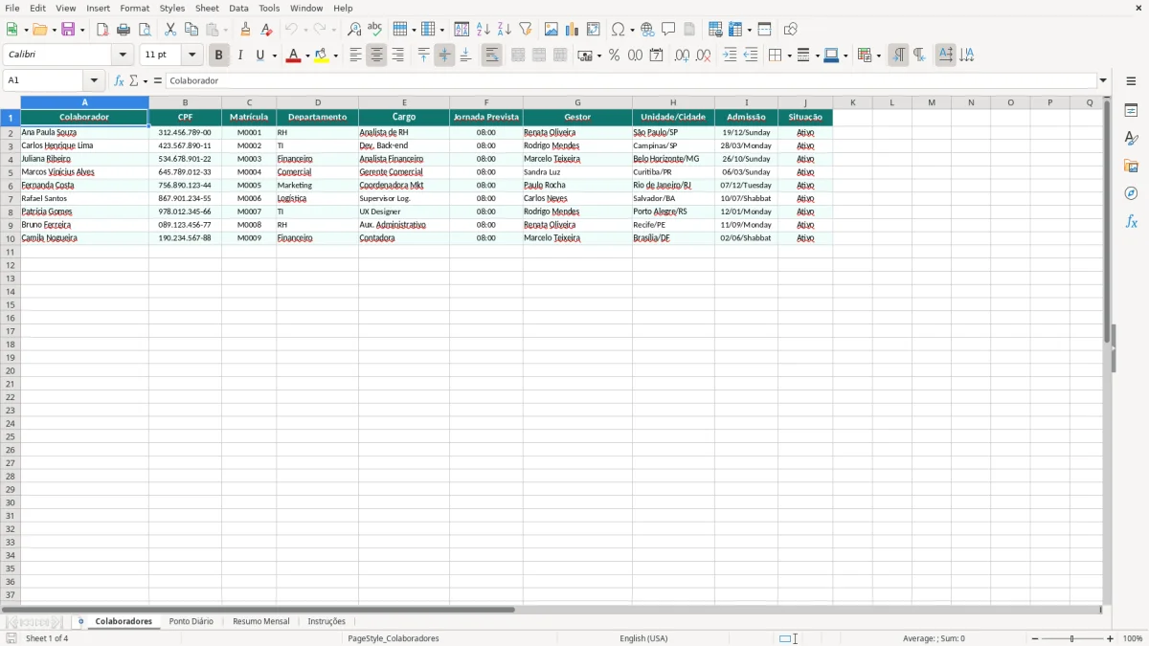Click the Insert Comment icon
The height and width of the screenshot is (646, 1149).
tap(668, 30)
